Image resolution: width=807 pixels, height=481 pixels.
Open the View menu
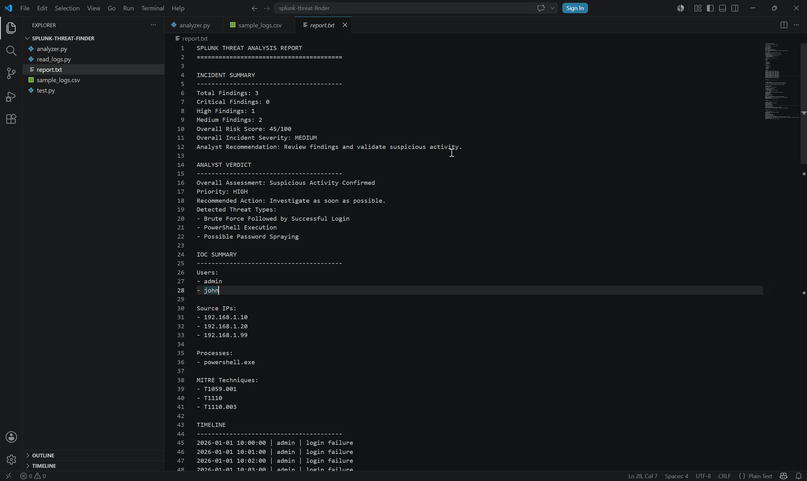[x=93, y=8]
